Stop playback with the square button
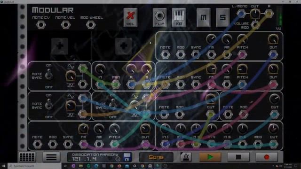301x169 pixels. coord(238,157)
